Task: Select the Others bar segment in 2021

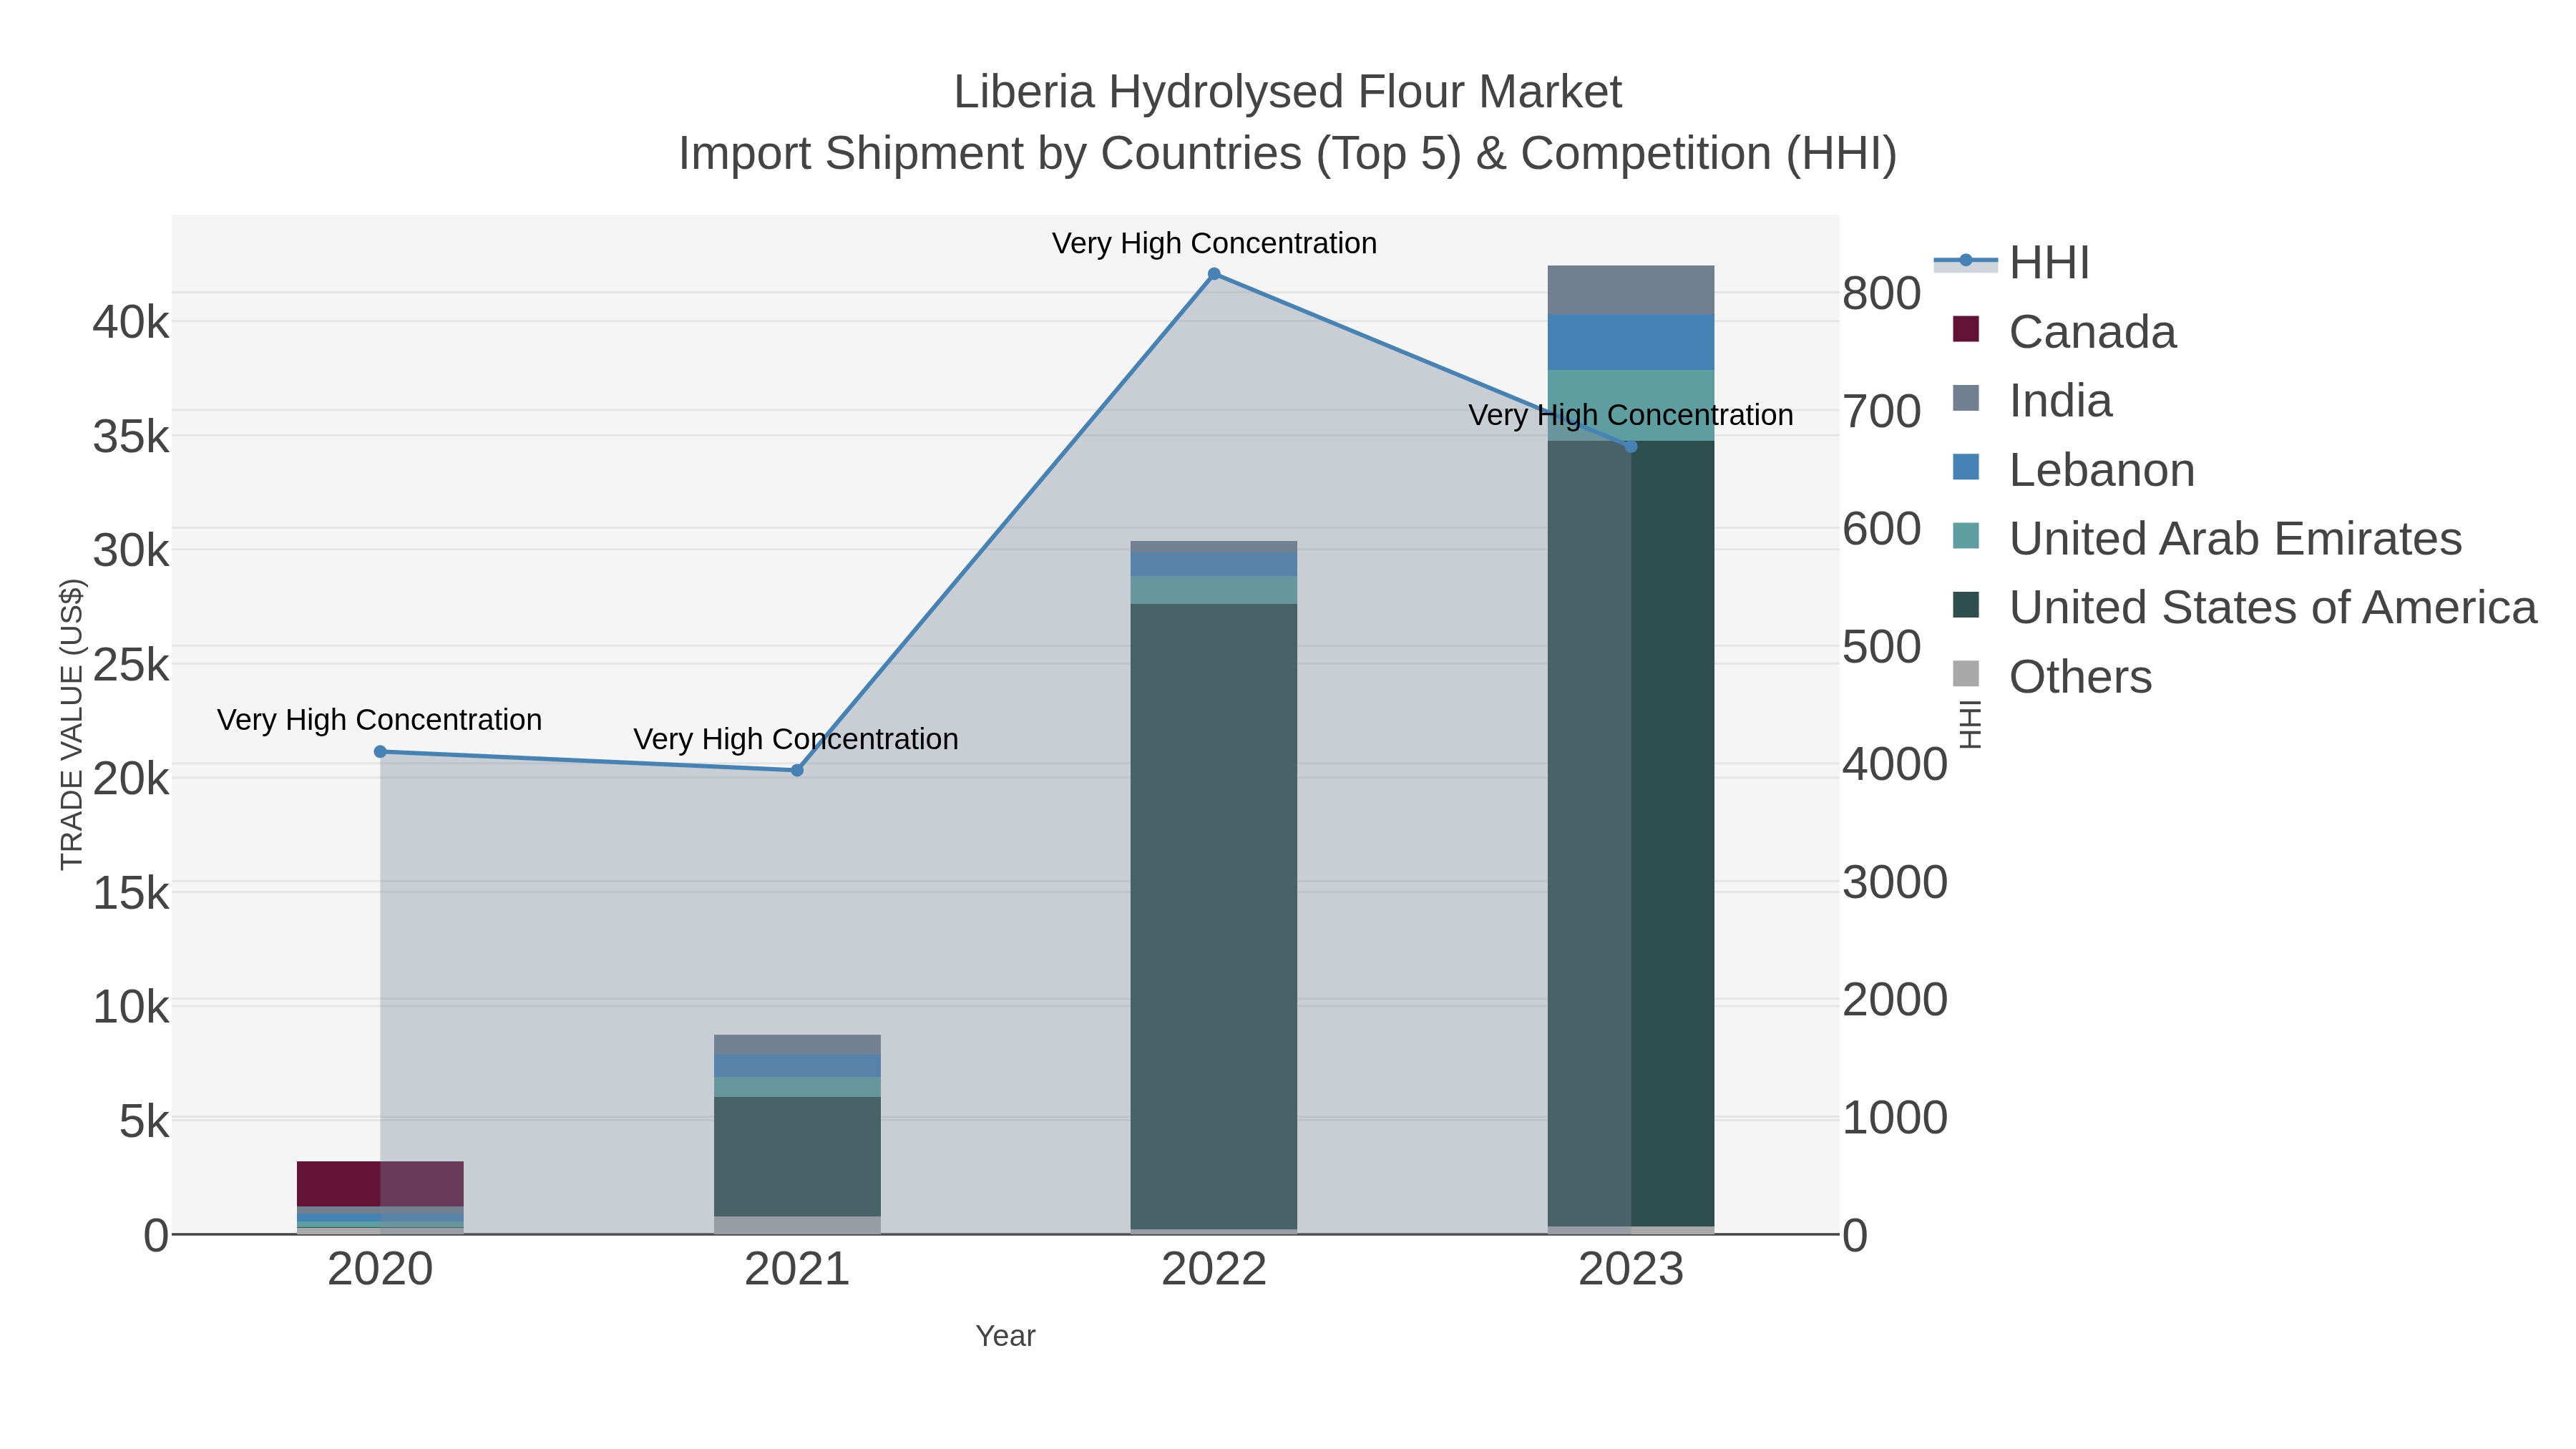Action: tap(797, 1226)
